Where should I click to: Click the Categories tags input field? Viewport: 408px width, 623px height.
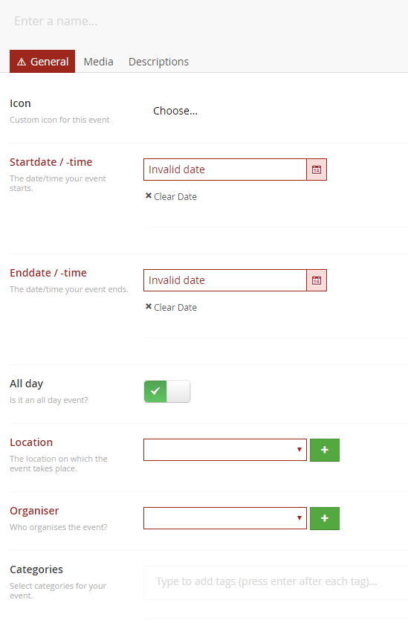pyautogui.click(x=276, y=582)
